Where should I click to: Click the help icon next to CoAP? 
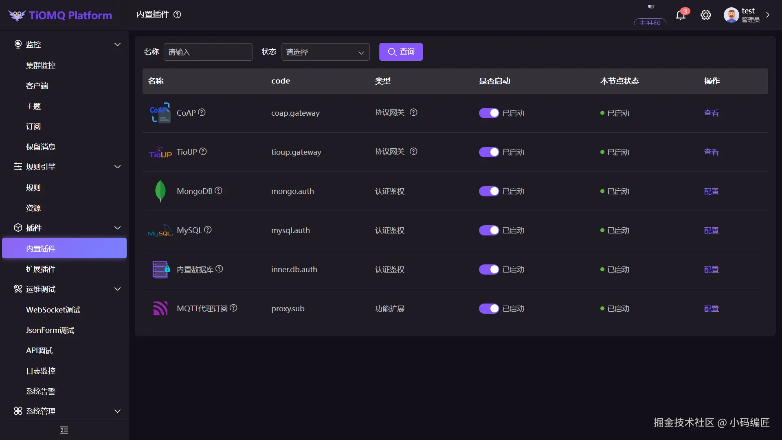202,112
